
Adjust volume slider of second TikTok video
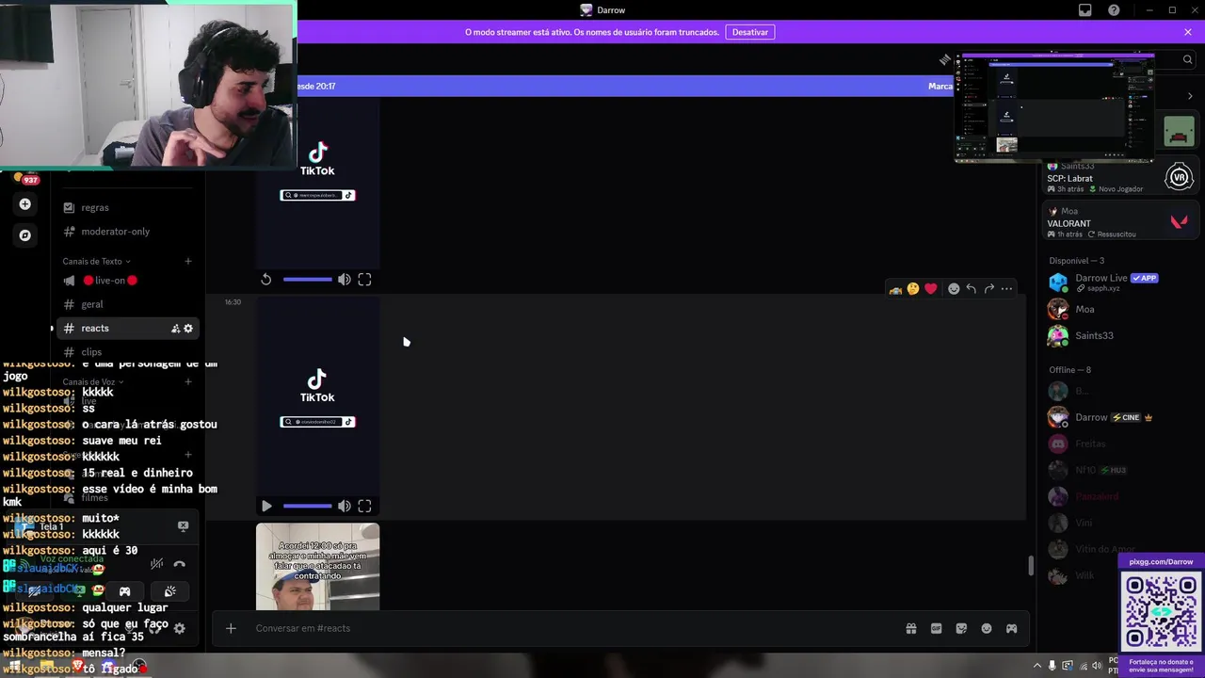[307, 507]
